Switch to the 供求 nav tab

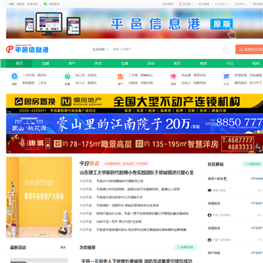[x=98, y=64]
